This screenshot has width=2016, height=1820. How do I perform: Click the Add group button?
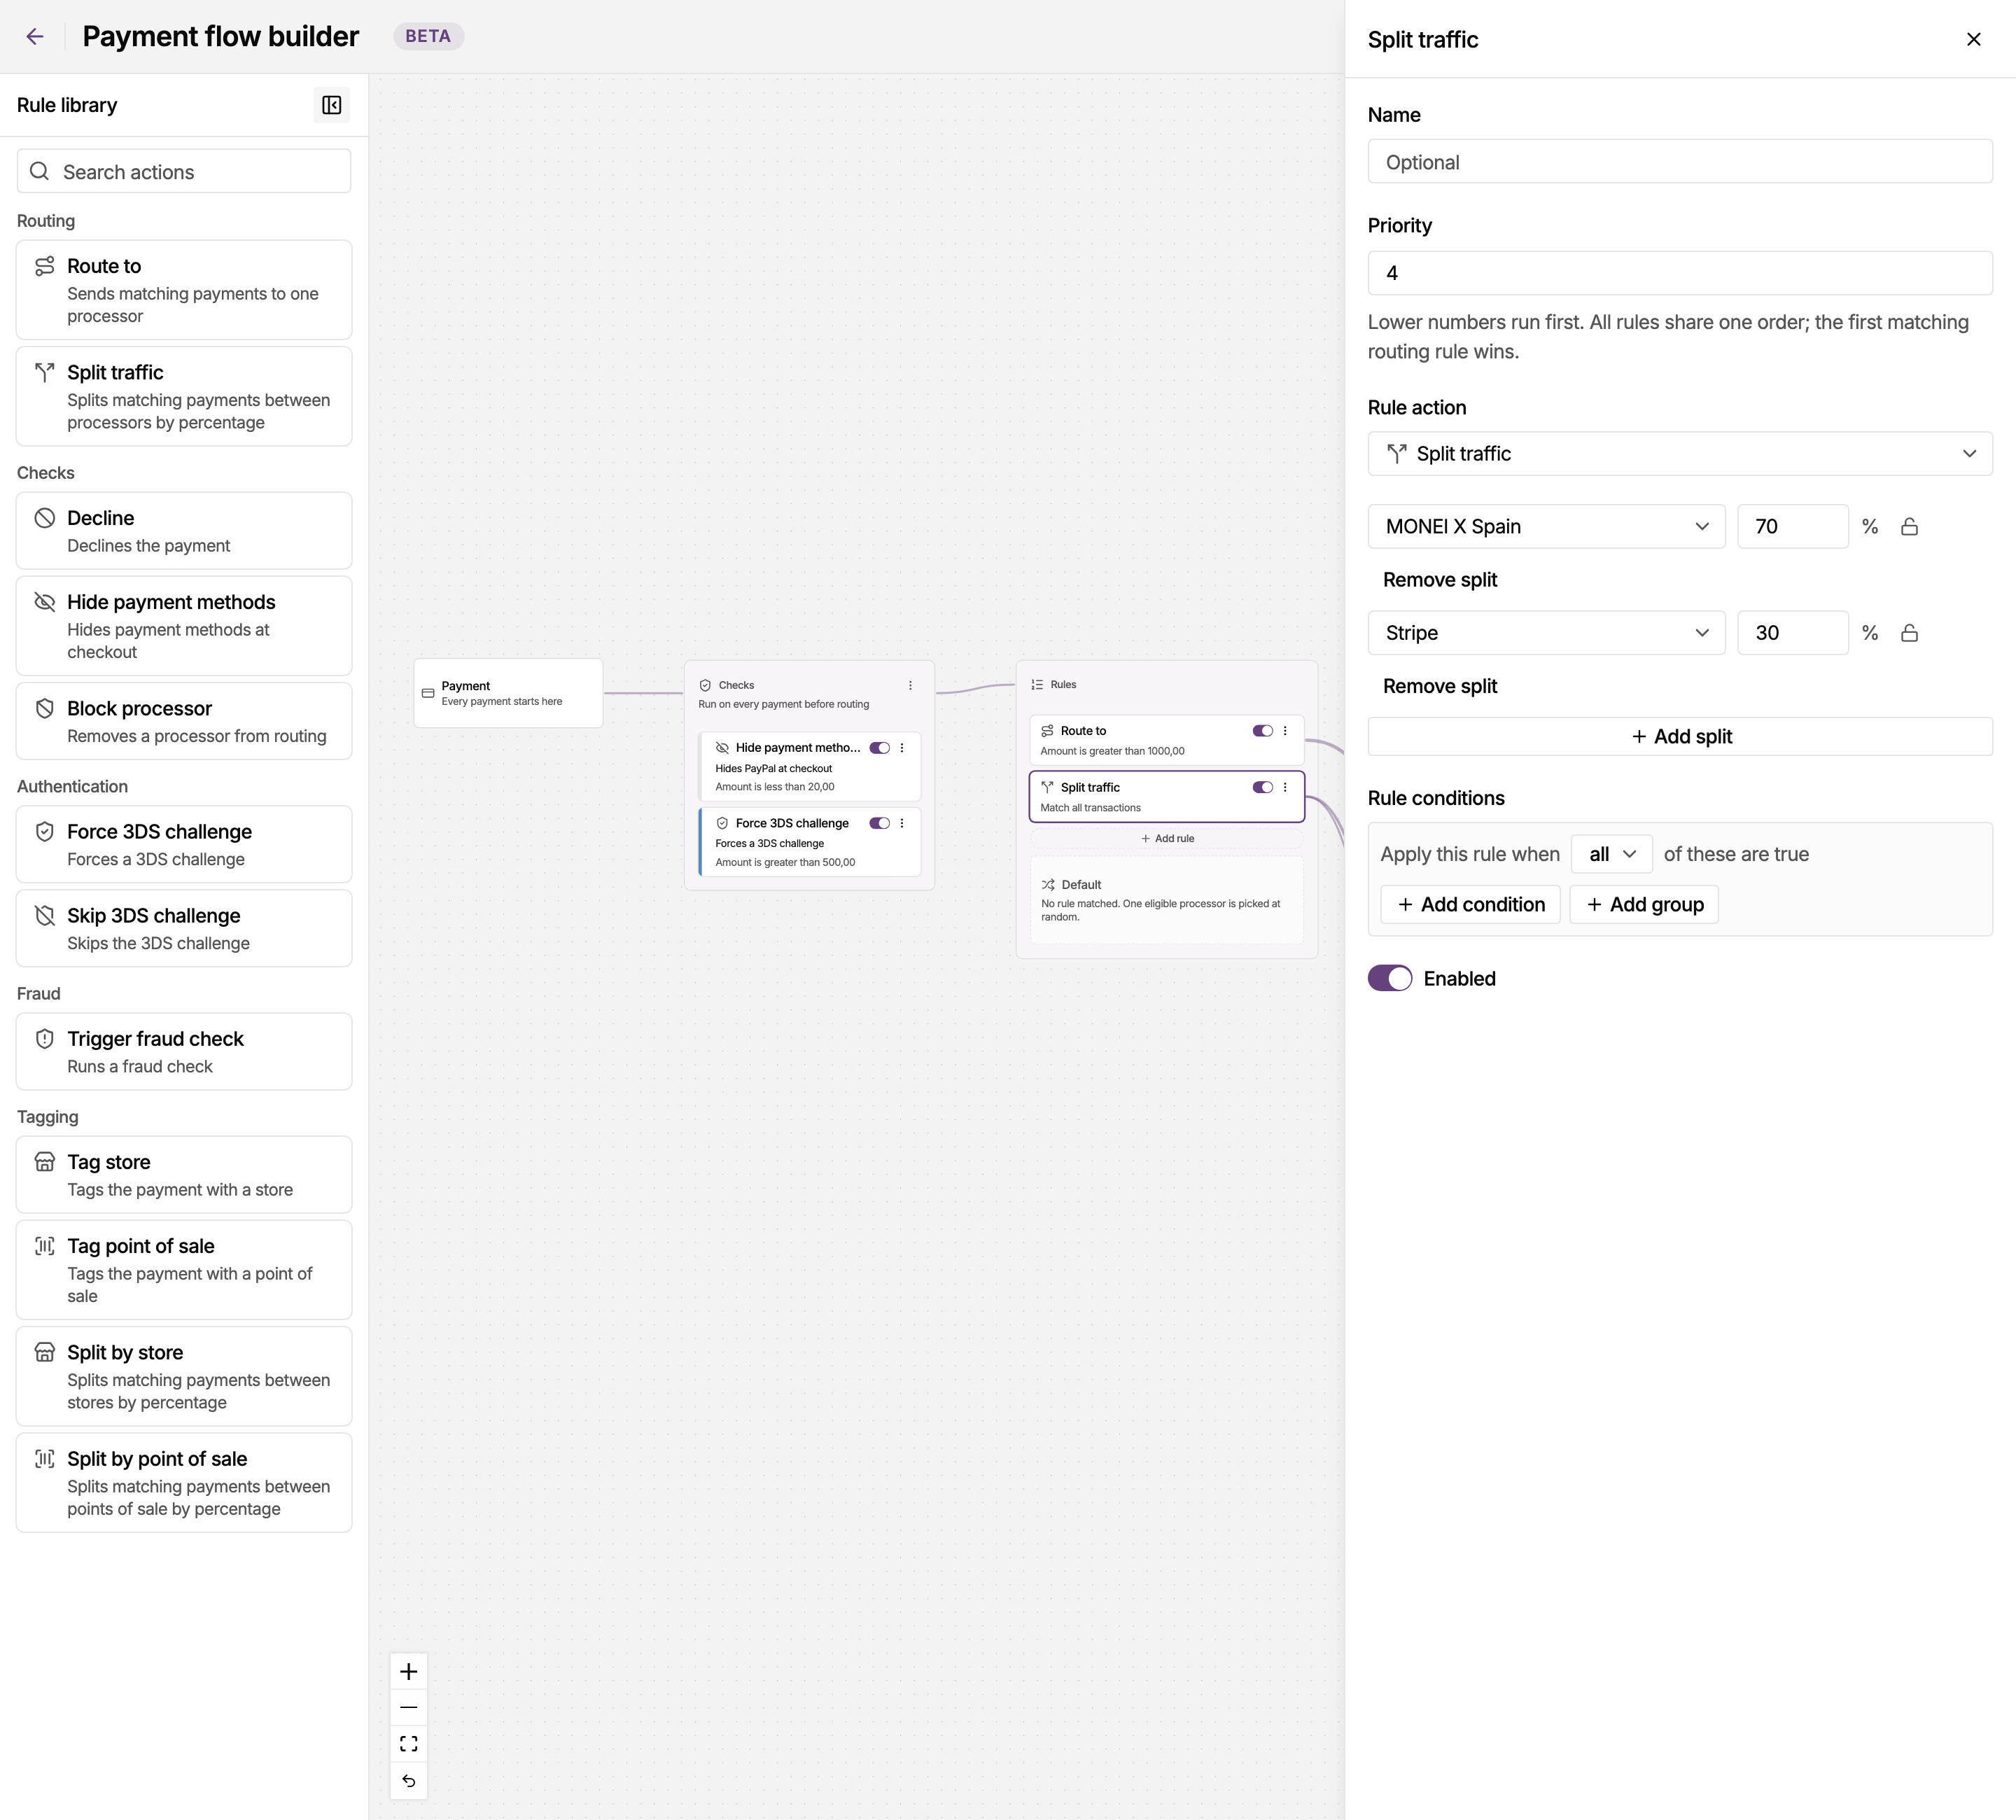(x=1644, y=904)
